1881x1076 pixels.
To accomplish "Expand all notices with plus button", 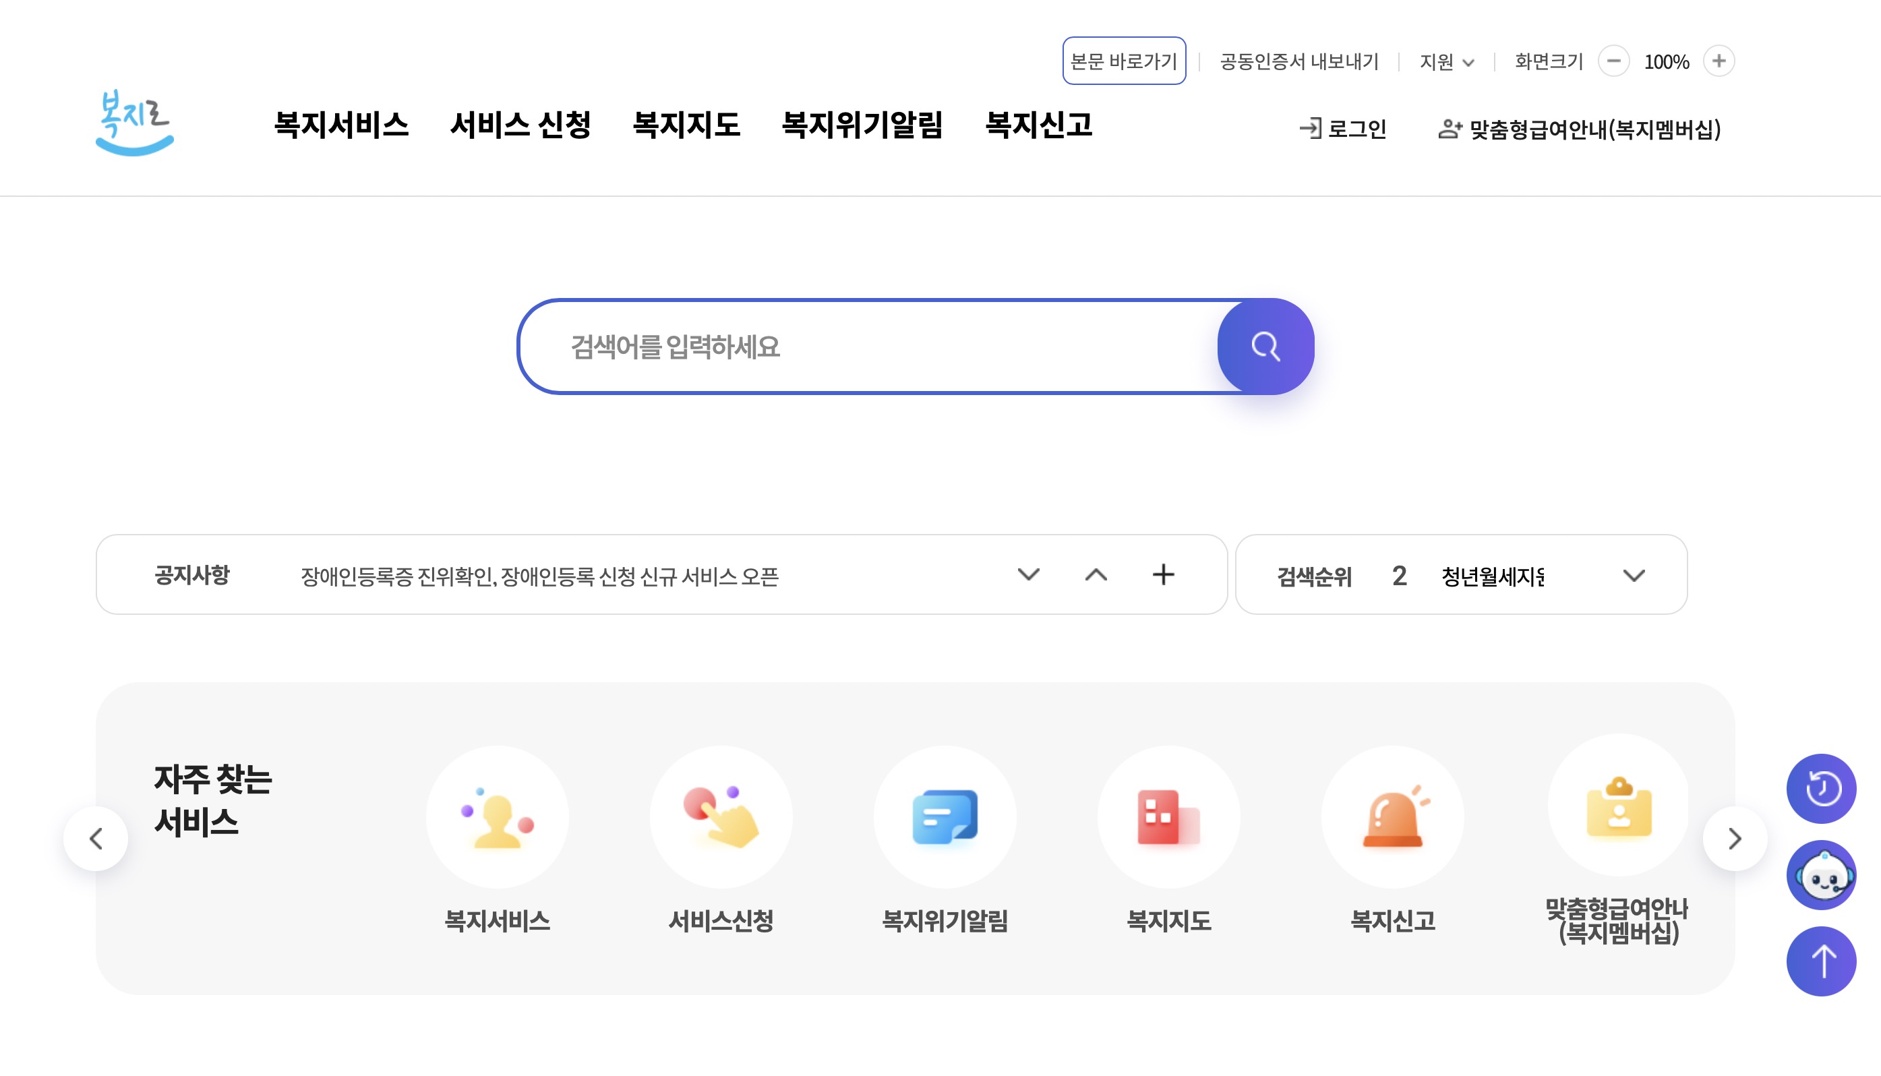I will point(1163,574).
